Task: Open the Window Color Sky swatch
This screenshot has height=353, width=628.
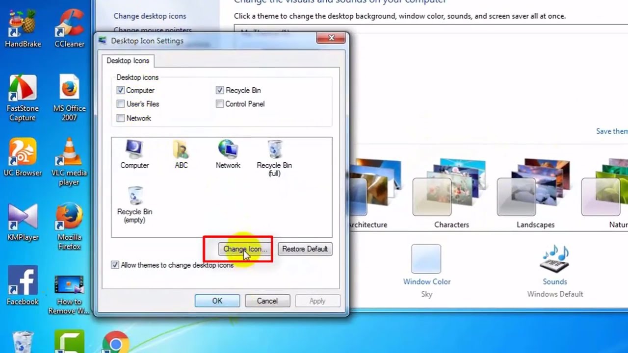Action: tap(426, 259)
